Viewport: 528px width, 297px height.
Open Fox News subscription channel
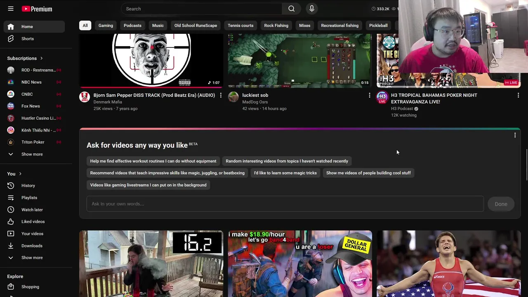[34, 106]
